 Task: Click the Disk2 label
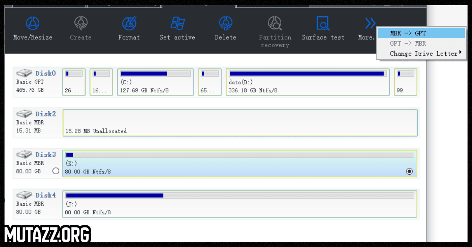click(x=46, y=114)
